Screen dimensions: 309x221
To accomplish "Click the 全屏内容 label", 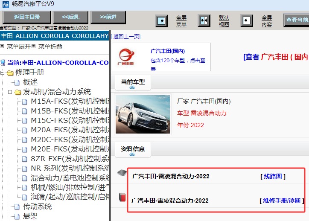I will coord(267,21).
